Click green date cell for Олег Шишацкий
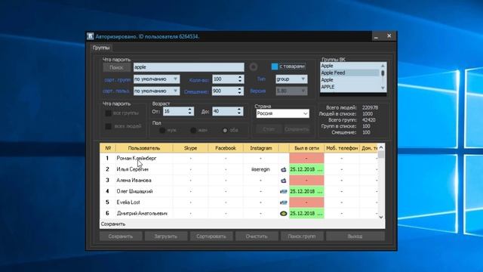Screen dimensions: 483x272 306,191
